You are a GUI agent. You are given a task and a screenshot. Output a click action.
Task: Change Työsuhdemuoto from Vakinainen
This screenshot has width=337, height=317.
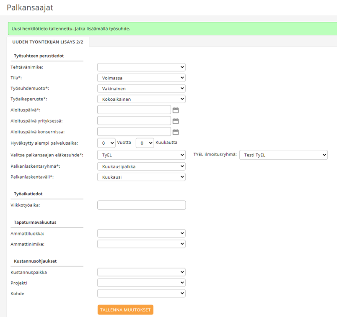pyautogui.click(x=141, y=88)
